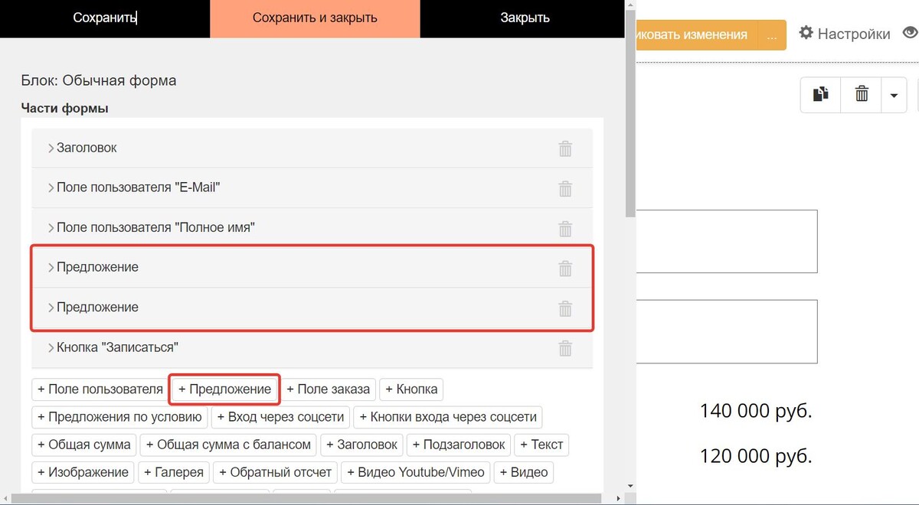Delete Кнопка "Записаться" using its trash icon
The height and width of the screenshot is (505, 919).
[x=565, y=348]
